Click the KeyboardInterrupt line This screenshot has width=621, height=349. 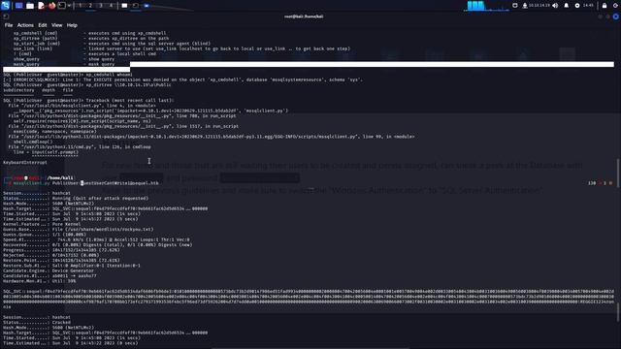(x=25, y=162)
